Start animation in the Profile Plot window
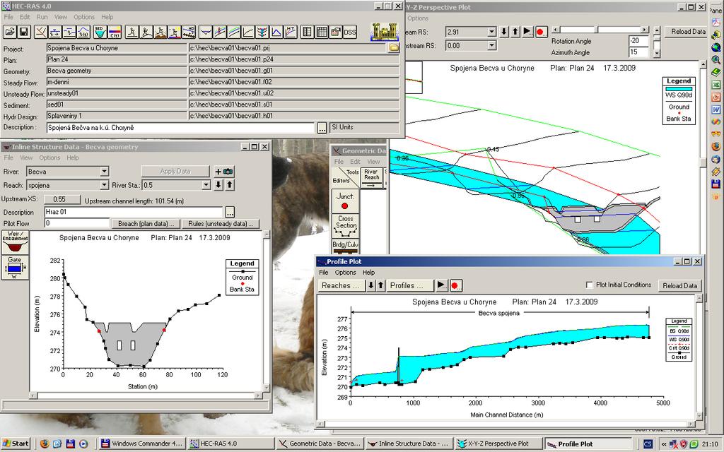Screen dimensions: 724x452 [x=441, y=285]
